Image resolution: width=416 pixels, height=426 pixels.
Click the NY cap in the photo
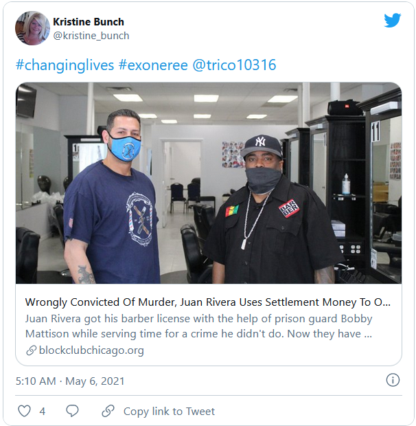(x=261, y=146)
